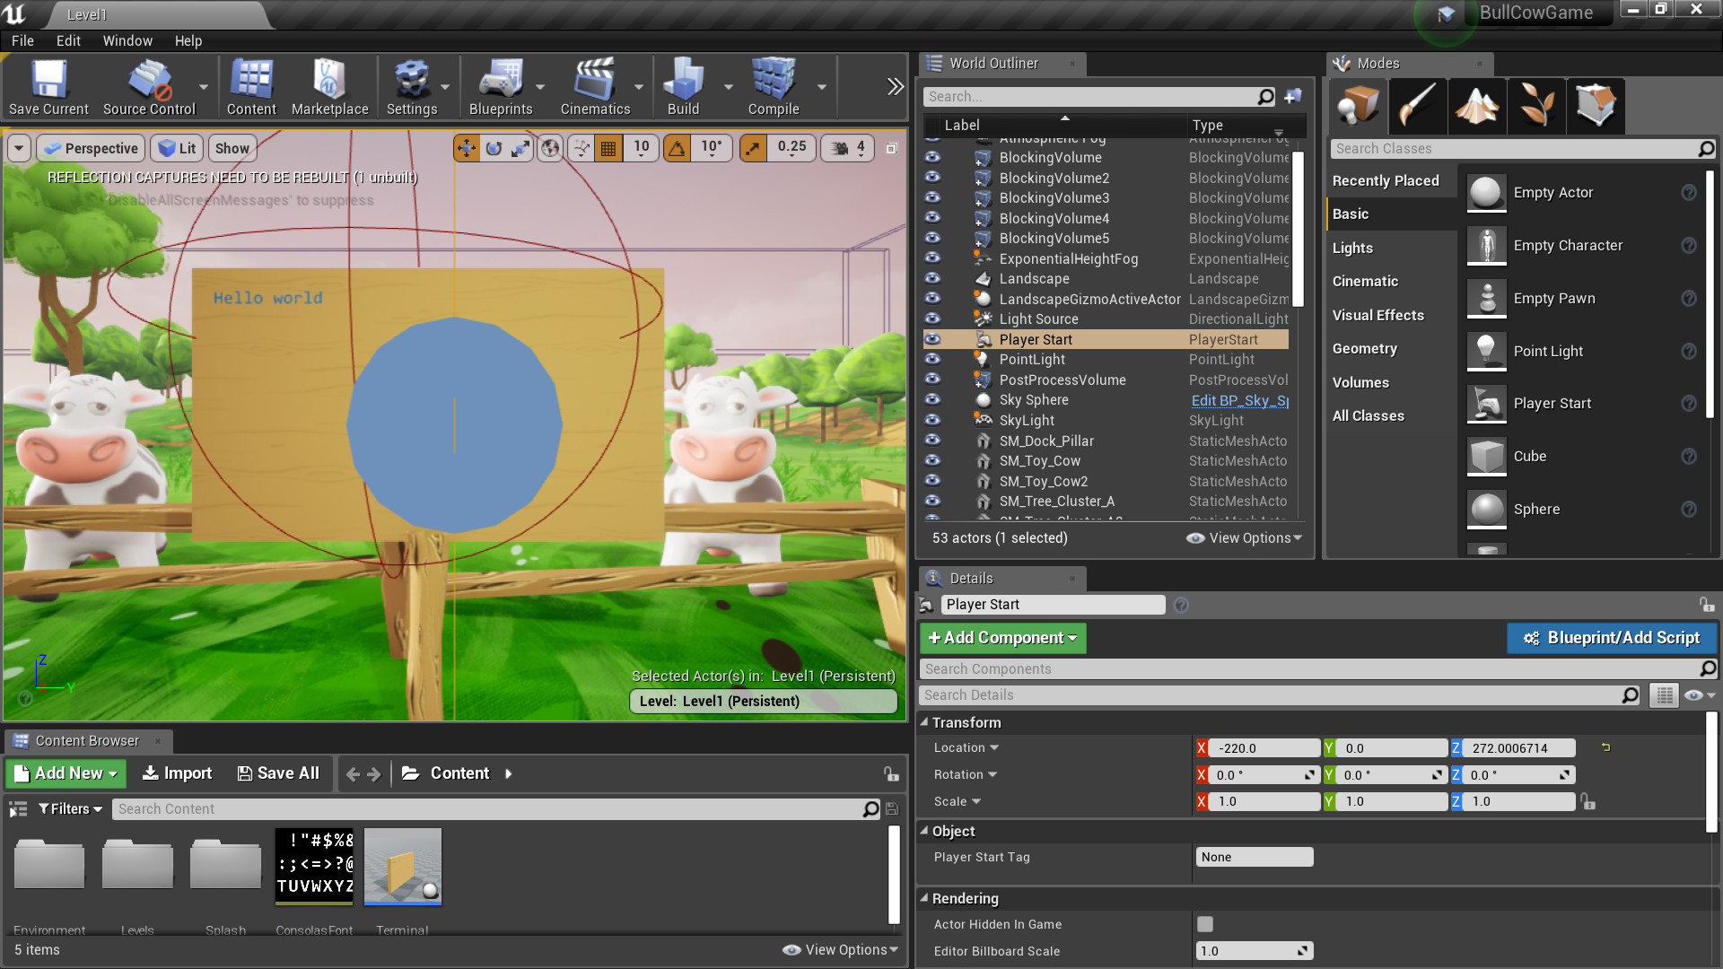Open the Add Component dropdown
Screen dimensions: 1723x969
click(x=1002, y=638)
